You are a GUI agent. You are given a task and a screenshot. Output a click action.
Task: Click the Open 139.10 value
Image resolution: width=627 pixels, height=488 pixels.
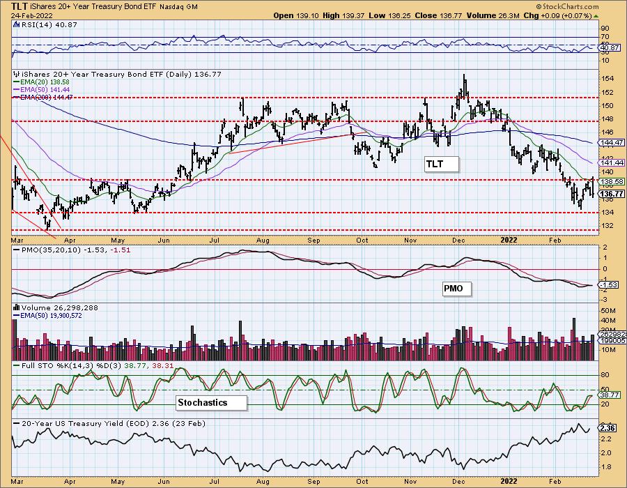[x=296, y=15]
